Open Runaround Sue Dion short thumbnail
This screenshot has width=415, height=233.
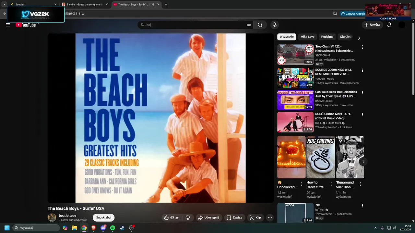click(350, 157)
